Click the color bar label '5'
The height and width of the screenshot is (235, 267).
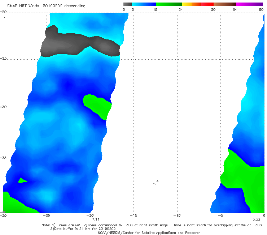pos(133,10)
